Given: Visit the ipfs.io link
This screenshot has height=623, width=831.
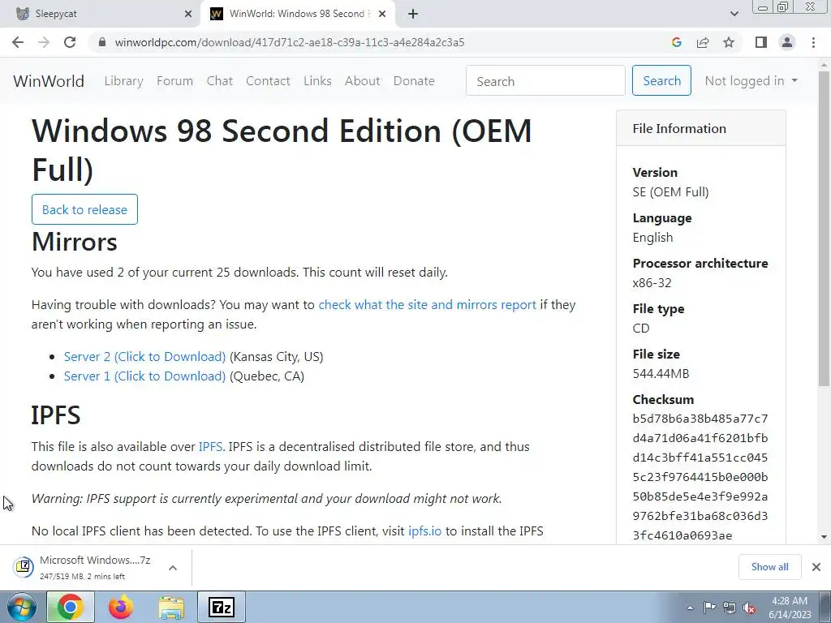Looking at the screenshot, I should 424,531.
